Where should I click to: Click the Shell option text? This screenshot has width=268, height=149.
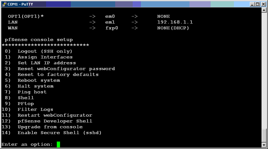[26, 98]
